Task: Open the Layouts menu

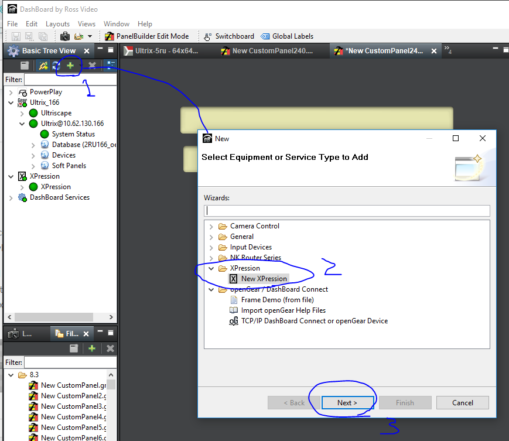Action: 57,24
